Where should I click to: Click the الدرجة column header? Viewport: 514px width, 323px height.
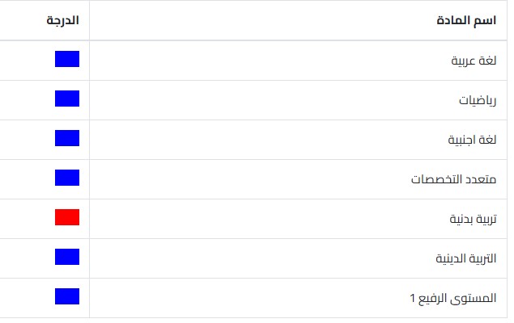tap(62, 20)
